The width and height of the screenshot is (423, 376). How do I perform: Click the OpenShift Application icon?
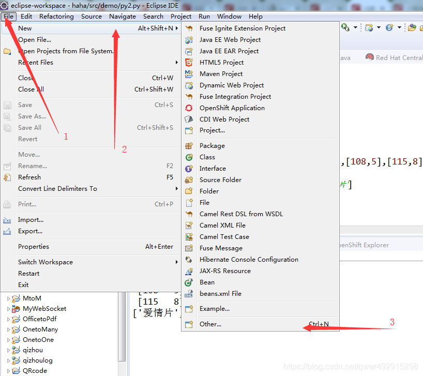point(189,108)
